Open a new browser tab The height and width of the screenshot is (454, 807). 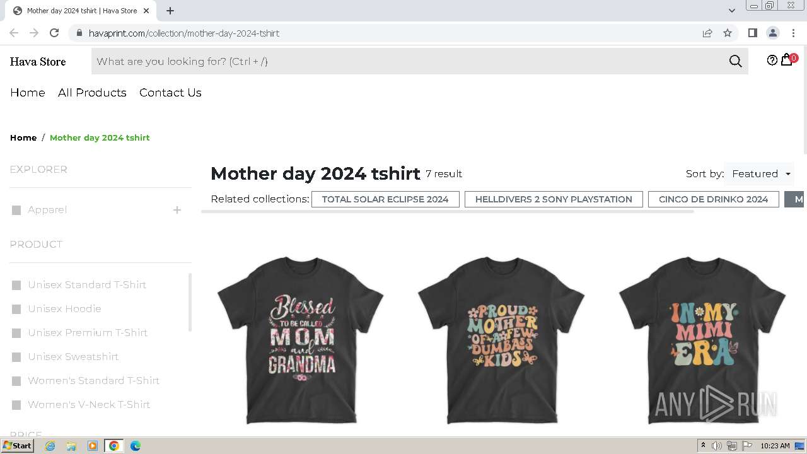click(170, 11)
